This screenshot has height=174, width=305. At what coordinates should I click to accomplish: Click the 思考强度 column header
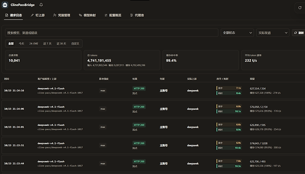pos(104,79)
